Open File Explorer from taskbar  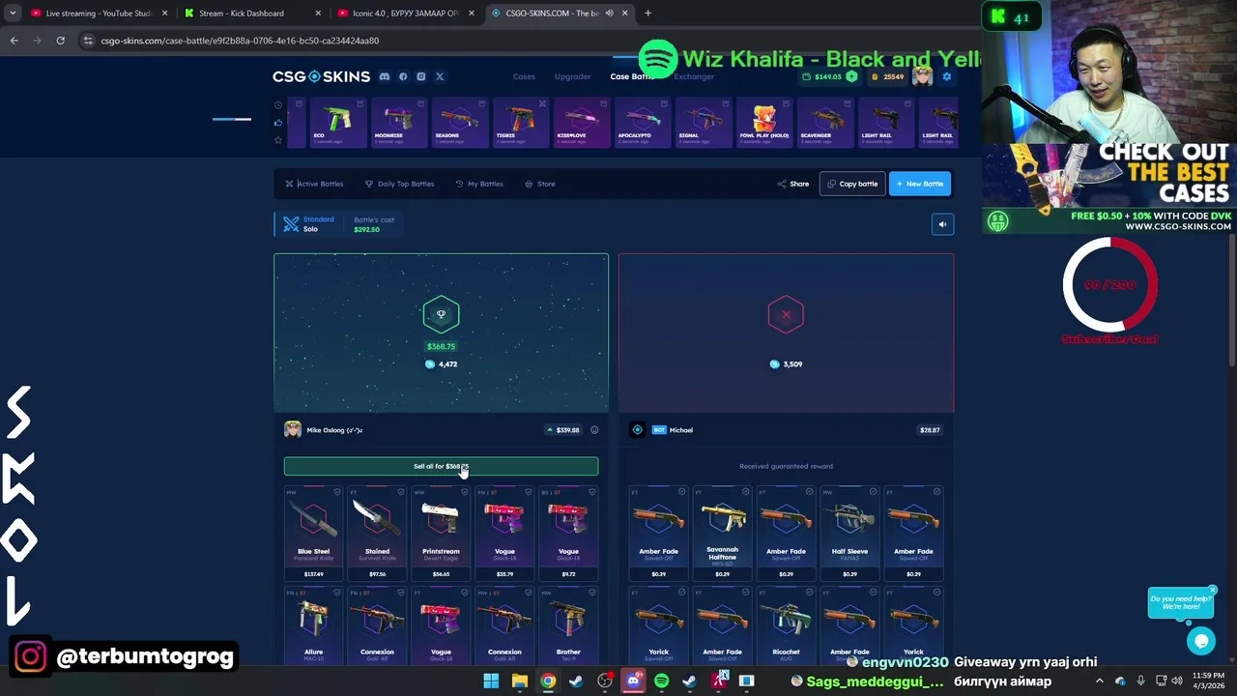pyautogui.click(x=519, y=681)
